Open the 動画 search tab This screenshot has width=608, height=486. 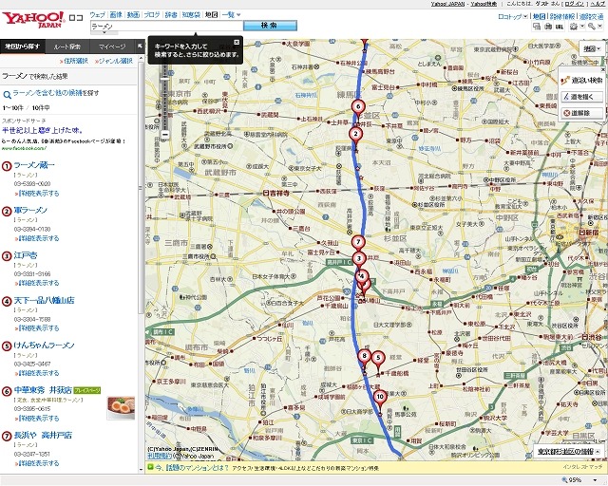[x=133, y=15]
